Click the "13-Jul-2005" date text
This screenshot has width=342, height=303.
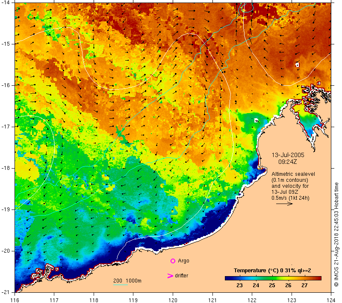pyautogui.click(x=288, y=155)
